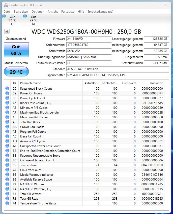Click the Rohwerte column header
This screenshot has width=173, height=214.
point(151,83)
